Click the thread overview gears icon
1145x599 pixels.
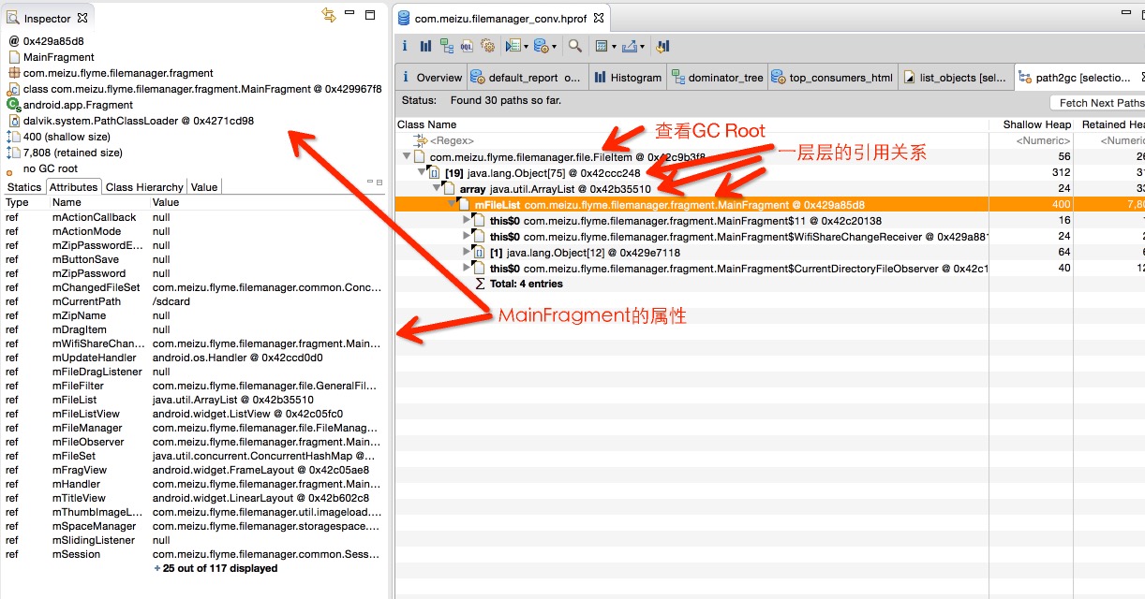pos(487,46)
